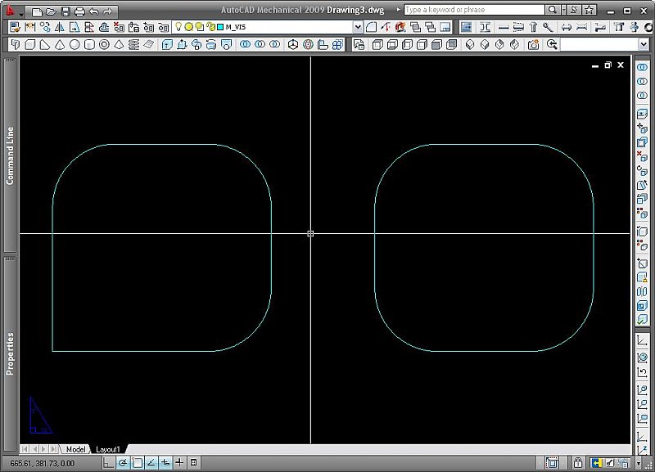Click the wrench tool icon

(x=548, y=27)
